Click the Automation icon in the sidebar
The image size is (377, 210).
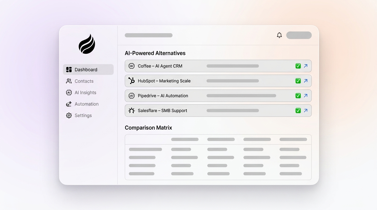pos(69,104)
